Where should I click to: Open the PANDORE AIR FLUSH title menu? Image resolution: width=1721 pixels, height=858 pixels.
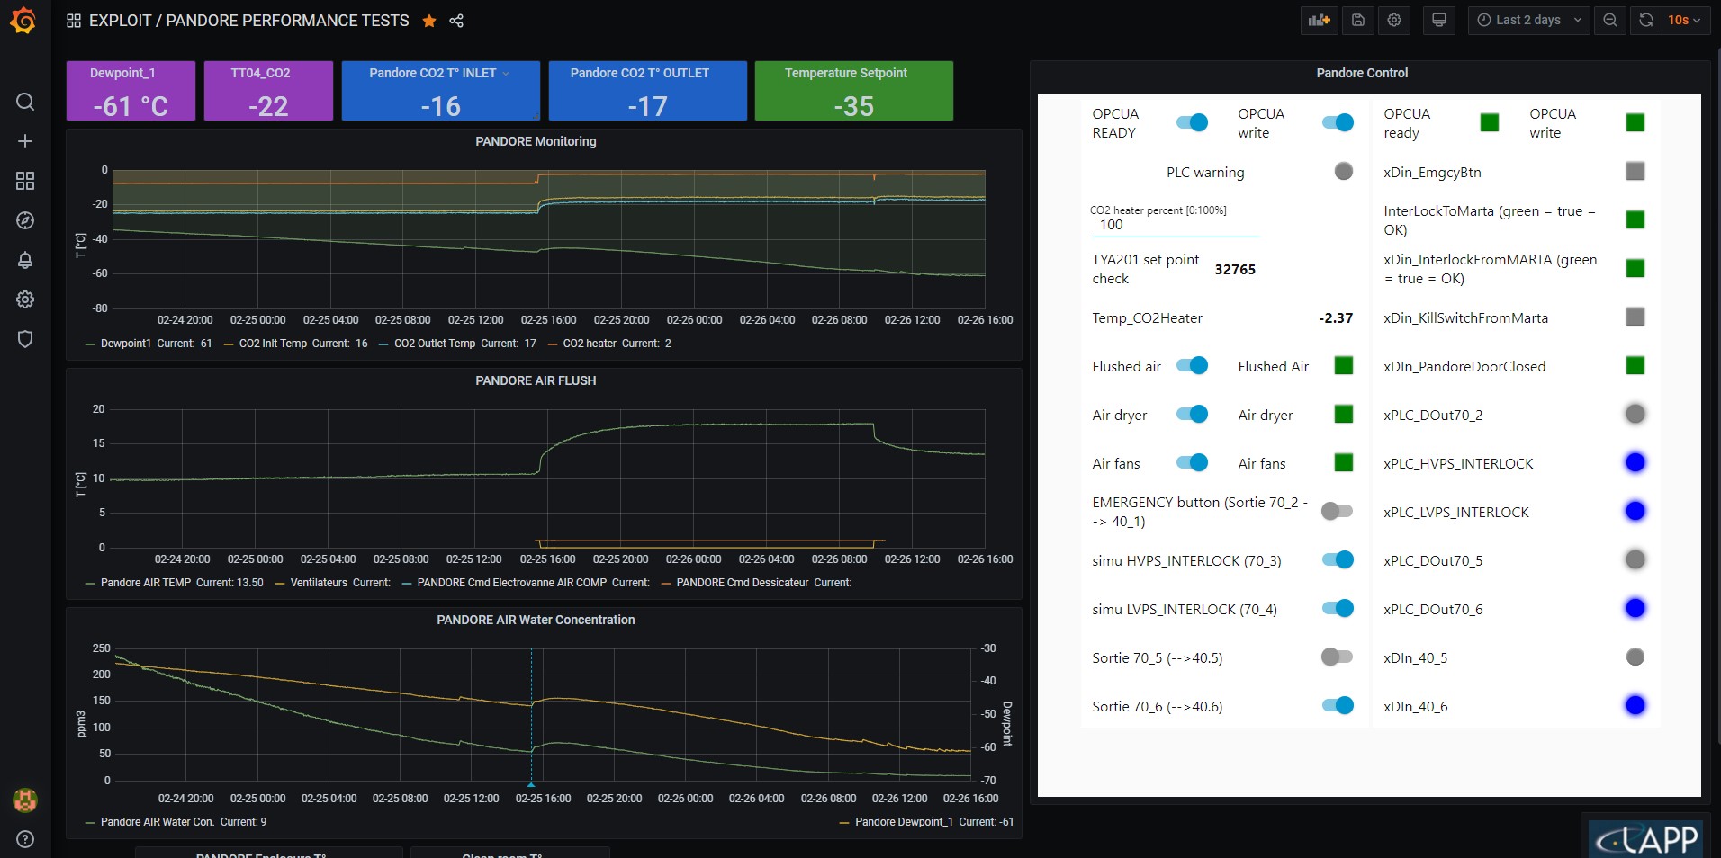(x=536, y=380)
